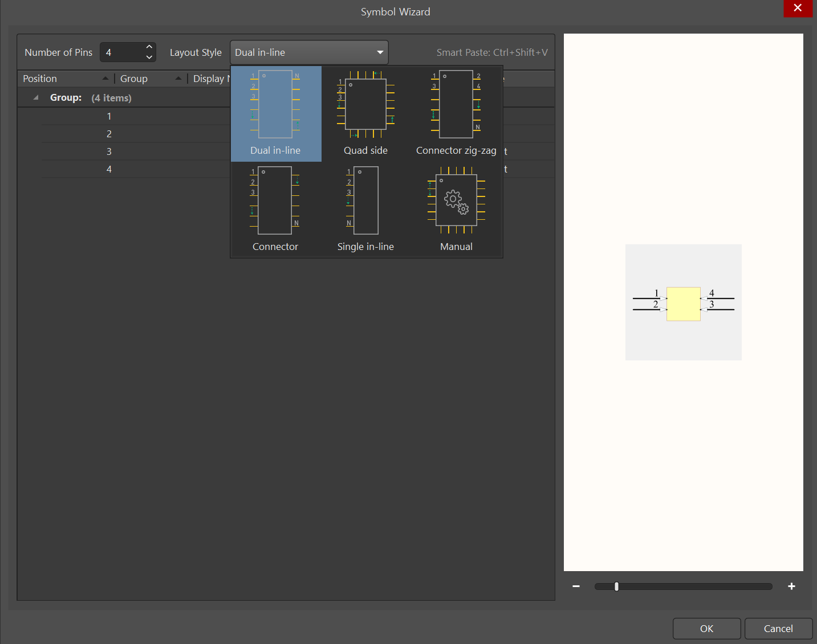
Task: Click the Smart Paste shortcut hint text
Action: click(492, 52)
